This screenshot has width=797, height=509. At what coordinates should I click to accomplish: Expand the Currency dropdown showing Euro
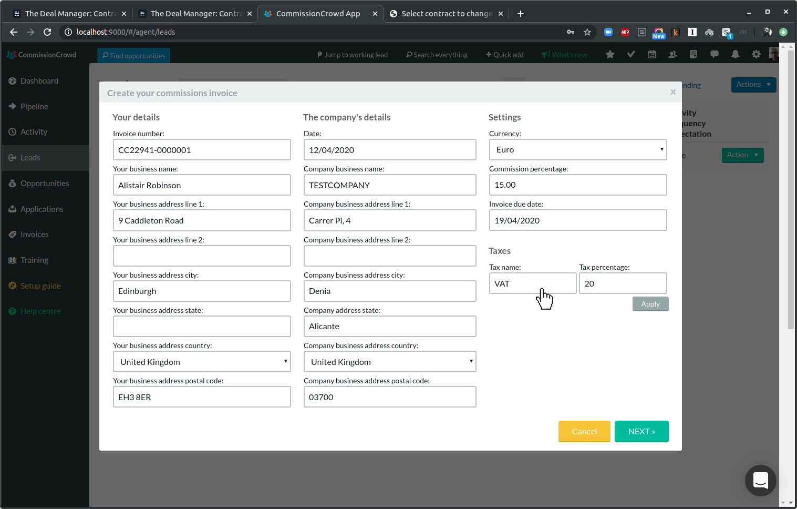[x=577, y=150]
